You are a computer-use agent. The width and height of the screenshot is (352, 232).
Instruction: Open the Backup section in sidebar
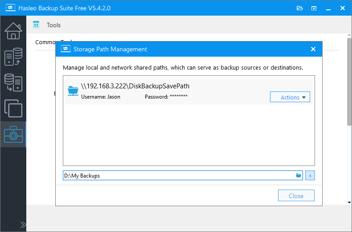pos(13,57)
